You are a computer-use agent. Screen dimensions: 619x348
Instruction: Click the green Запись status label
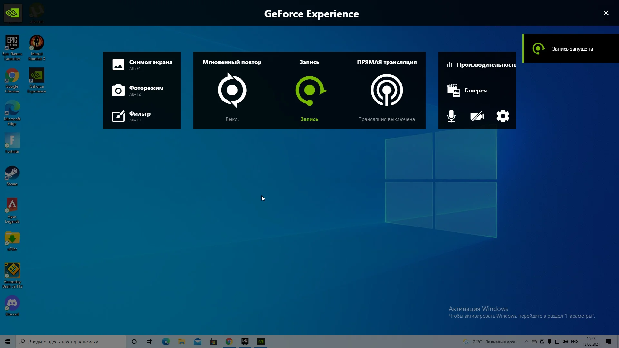pyautogui.click(x=309, y=119)
